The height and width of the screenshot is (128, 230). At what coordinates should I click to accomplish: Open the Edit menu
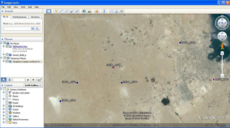coord(9,7)
